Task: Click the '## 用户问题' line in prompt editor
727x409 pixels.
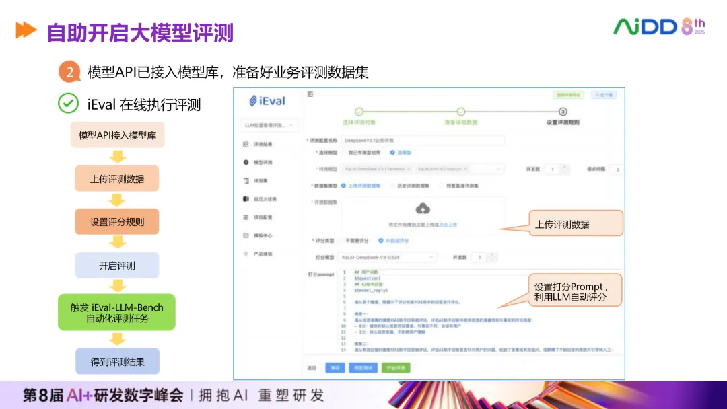Action: tap(366, 272)
